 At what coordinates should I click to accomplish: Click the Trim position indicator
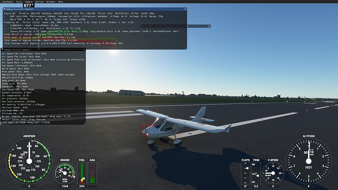point(256,173)
